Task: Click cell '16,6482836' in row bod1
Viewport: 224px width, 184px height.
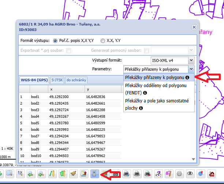Action: click(x=96, y=97)
